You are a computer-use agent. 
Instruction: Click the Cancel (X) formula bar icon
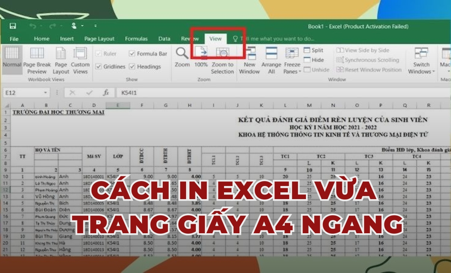click(73, 93)
